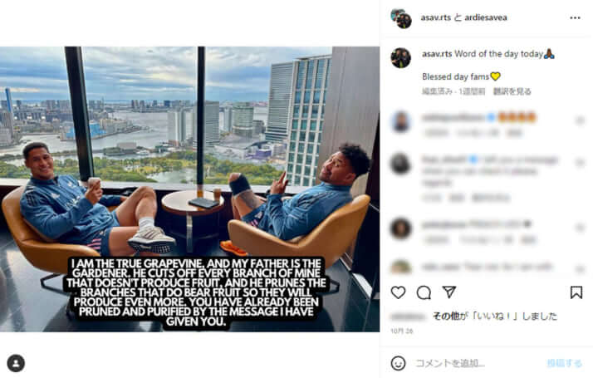593x378 pixels.
Task: Click the caption author's avatar
Action: click(401, 58)
